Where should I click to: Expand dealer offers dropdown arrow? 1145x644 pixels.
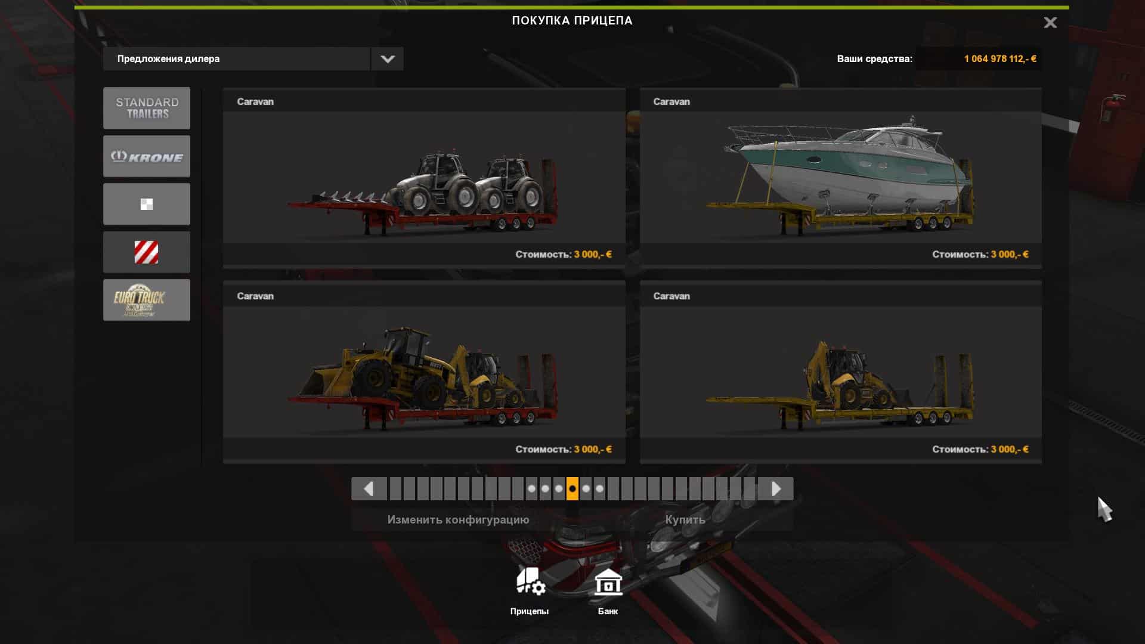[387, 59]
